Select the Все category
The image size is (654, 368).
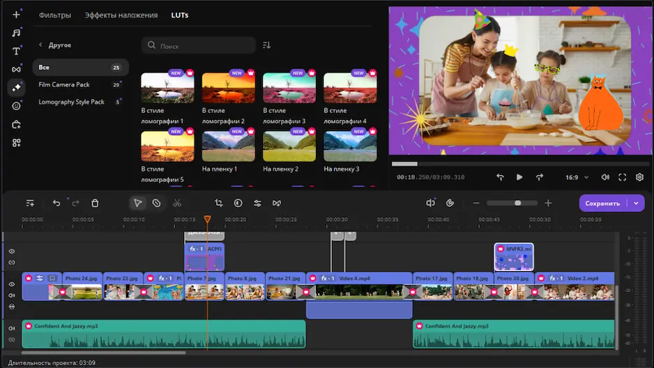[80, 67]
